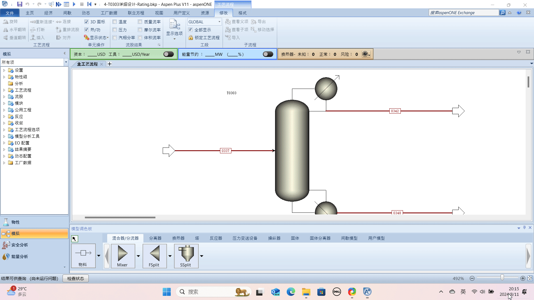Uncheck the 3D Icons checkbox

86,22
